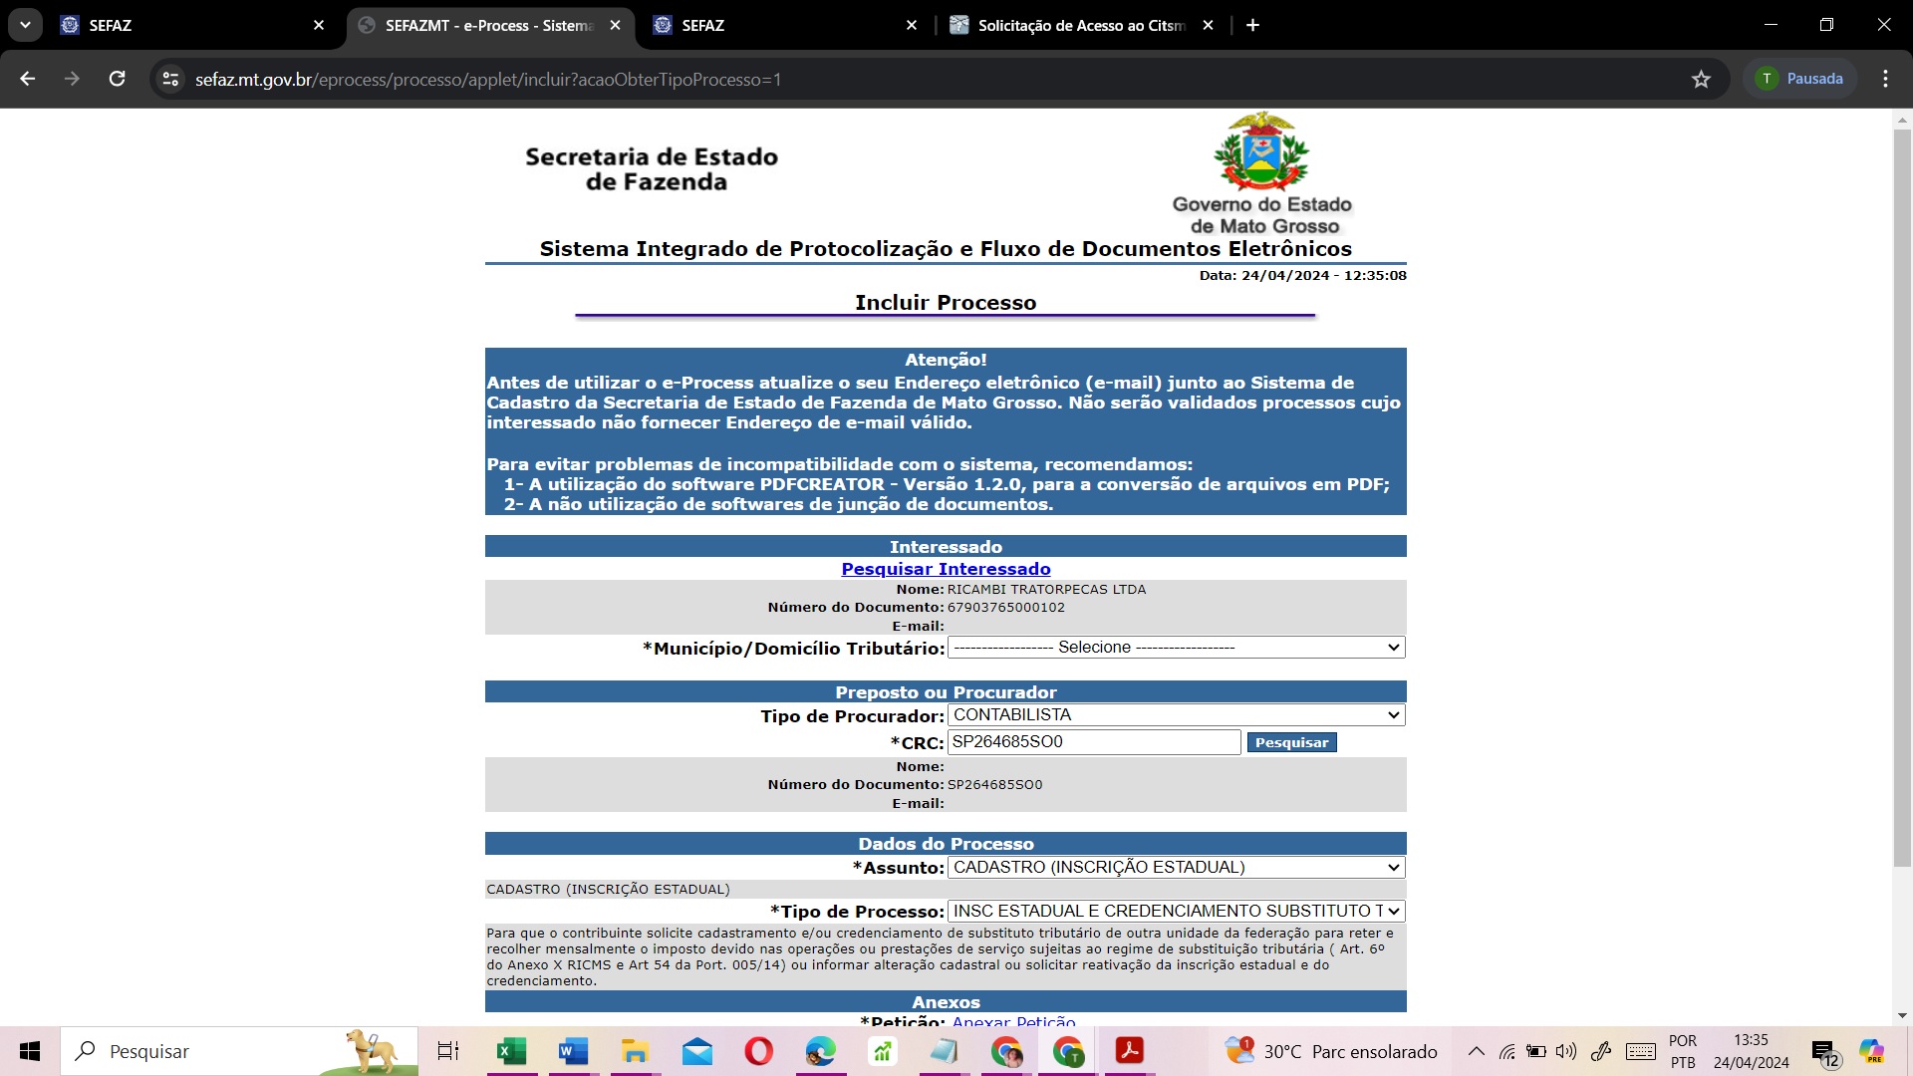
Task: Reload the current e-Process page
Action: (x=117, y=79)
